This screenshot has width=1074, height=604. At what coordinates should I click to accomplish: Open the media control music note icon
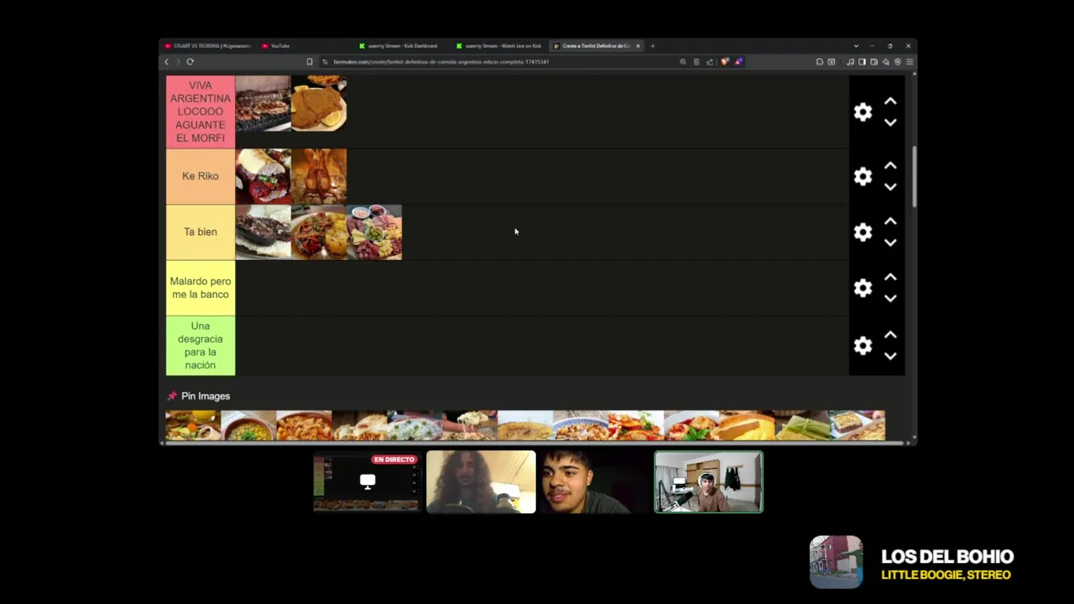[x=850, y=62]
